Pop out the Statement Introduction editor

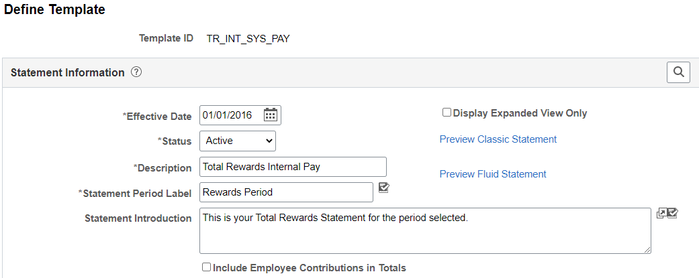point(661,214)
